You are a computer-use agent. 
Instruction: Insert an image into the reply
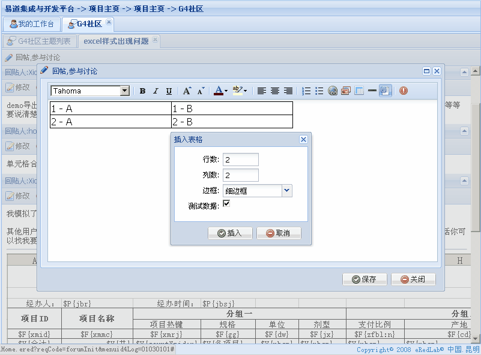tap(345, 91)
